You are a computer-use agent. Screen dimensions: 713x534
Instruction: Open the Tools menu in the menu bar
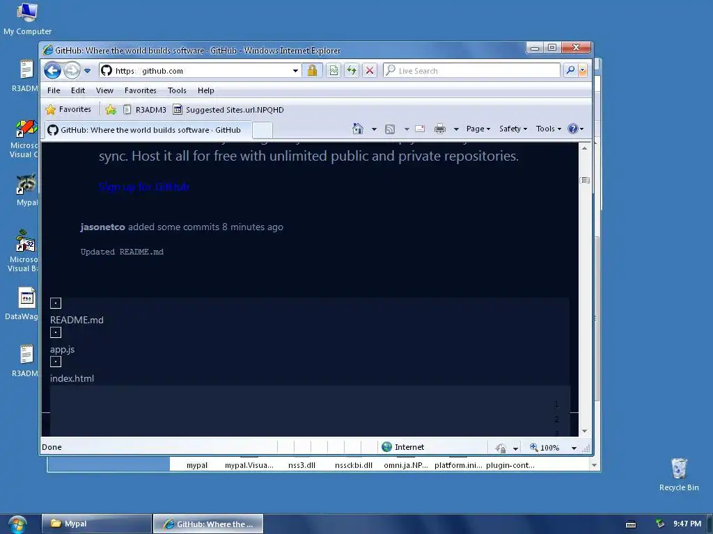point(177,90)
